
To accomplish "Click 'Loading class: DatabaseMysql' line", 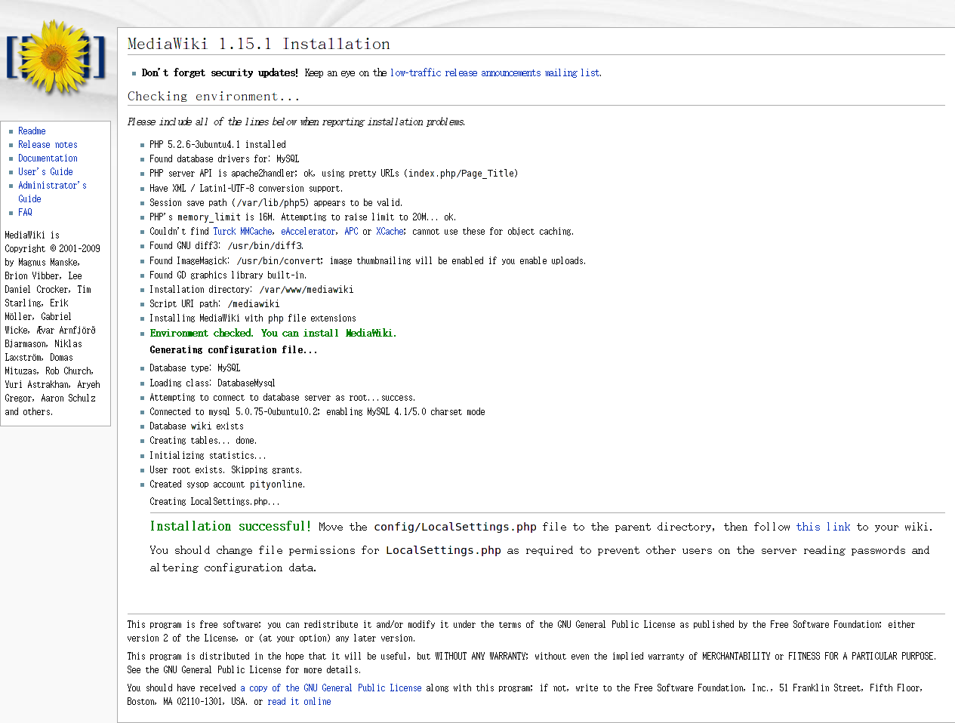I will [x=212, y=383].
